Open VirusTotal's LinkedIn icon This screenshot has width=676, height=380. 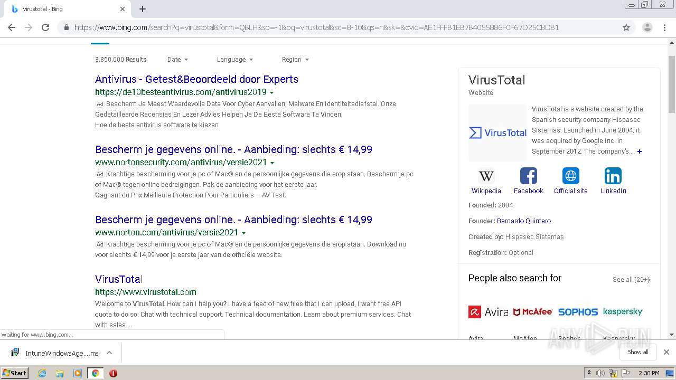[x=613, y=176]
